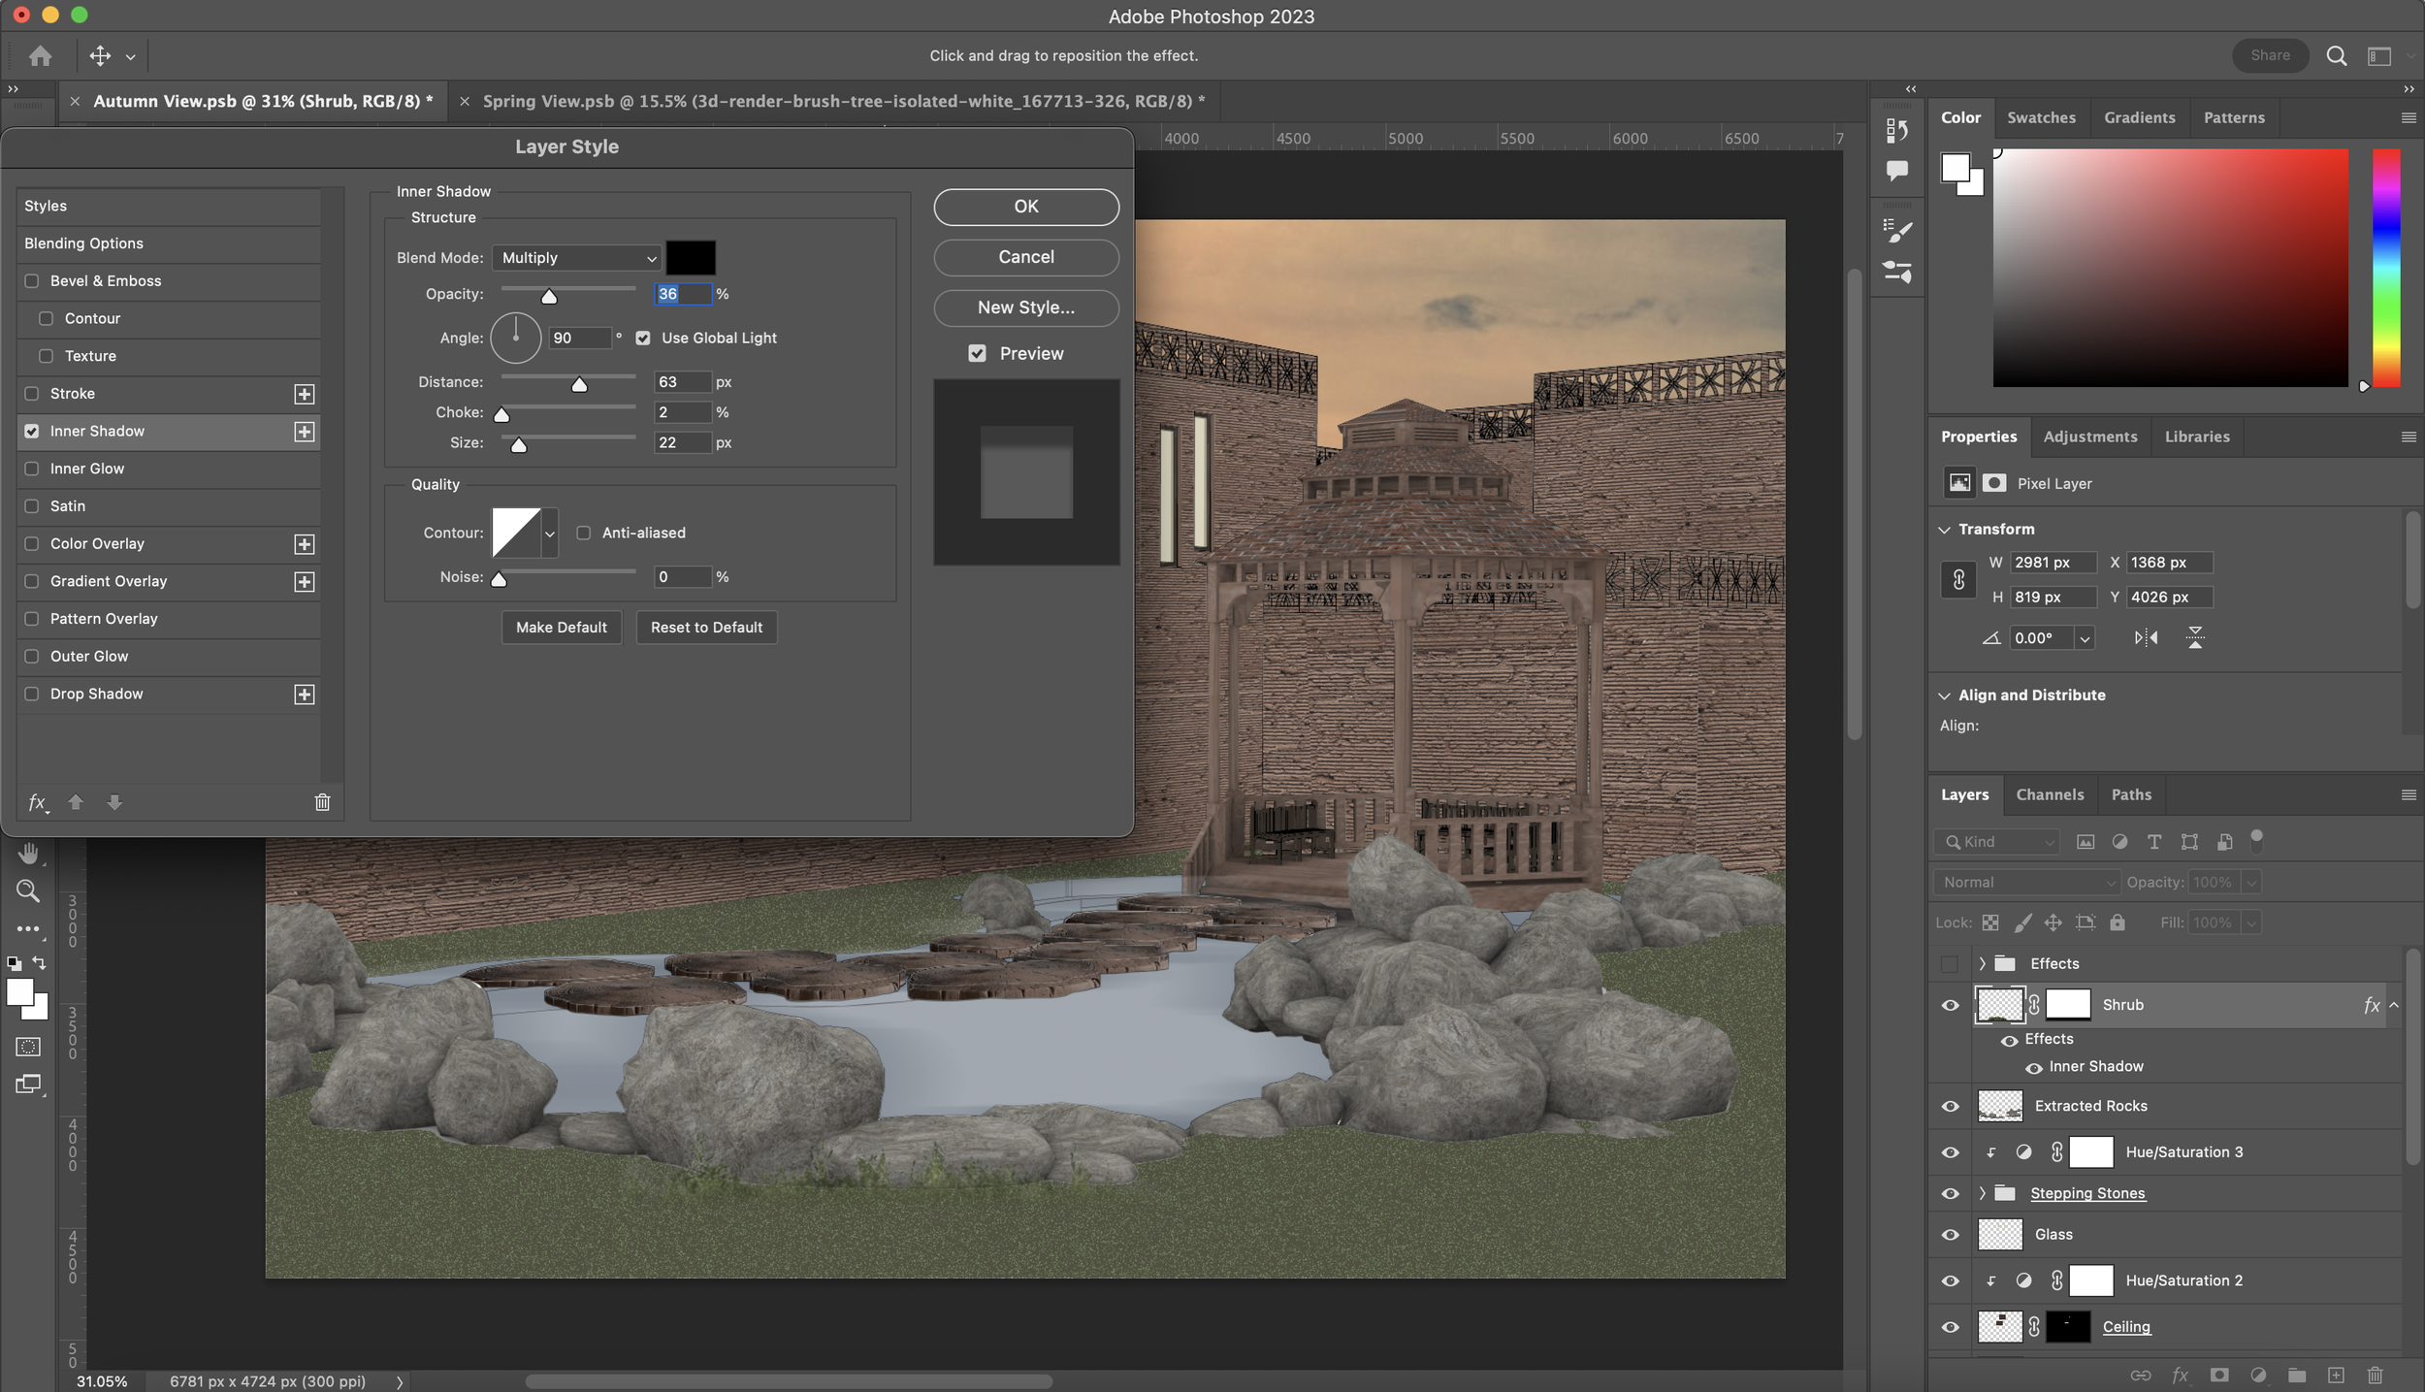2425x1392 pixels.
Task: Click lock all padlock icon
Action: 2118,923
